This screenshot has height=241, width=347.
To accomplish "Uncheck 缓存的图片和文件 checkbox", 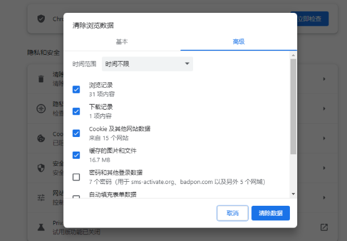I will click(76, 155).
